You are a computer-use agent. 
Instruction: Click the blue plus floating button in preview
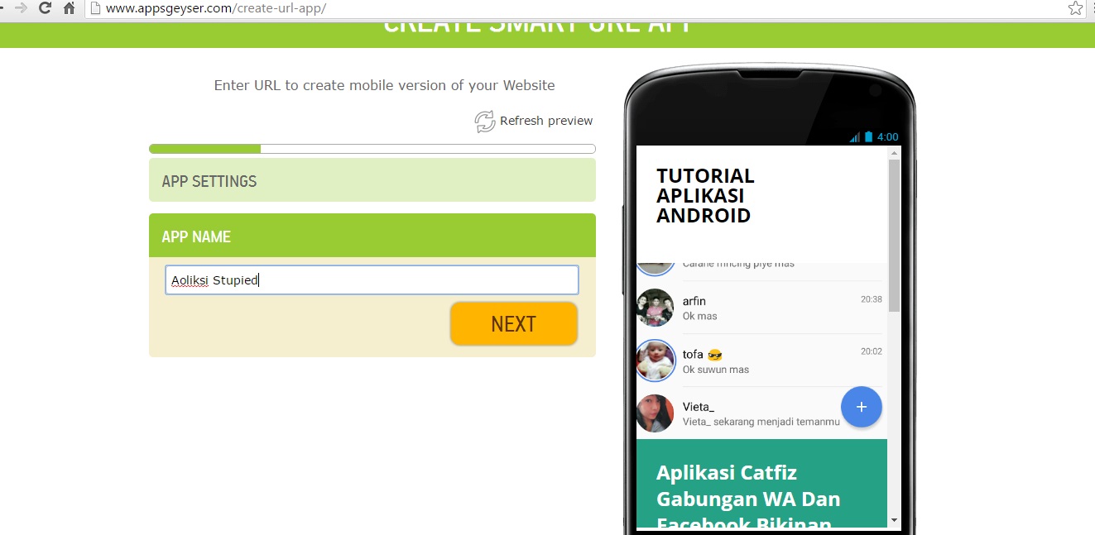862,407
